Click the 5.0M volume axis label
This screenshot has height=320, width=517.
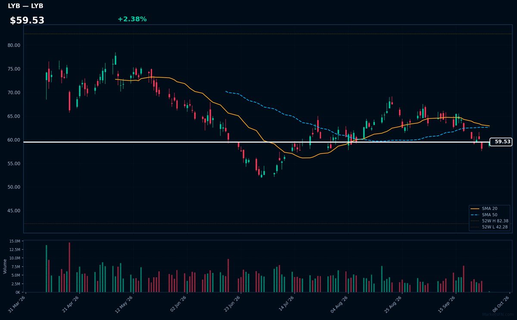pyautogui.click(x=16, y=275)
